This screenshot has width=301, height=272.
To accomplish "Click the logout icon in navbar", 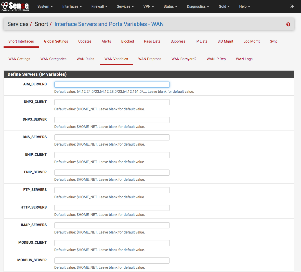I will [x=292, y=6].
